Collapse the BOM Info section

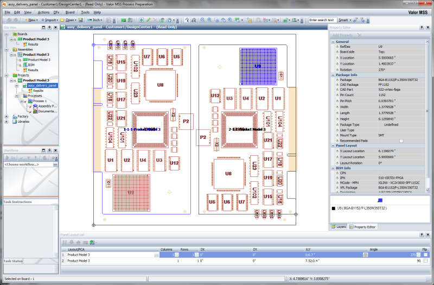333,168
